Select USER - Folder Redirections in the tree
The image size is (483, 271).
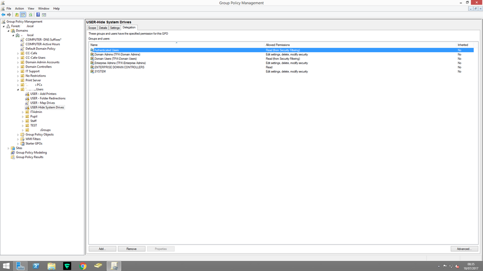click(x=48, y=98)
